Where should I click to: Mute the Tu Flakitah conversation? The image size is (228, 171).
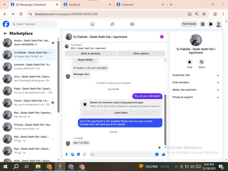[x=190, y=62]
